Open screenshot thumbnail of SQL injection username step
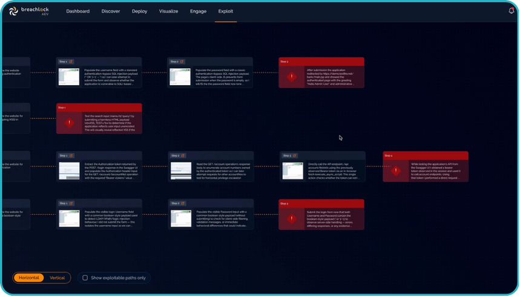Viewport: 520px width, 297px height. (x=69, y=77)
